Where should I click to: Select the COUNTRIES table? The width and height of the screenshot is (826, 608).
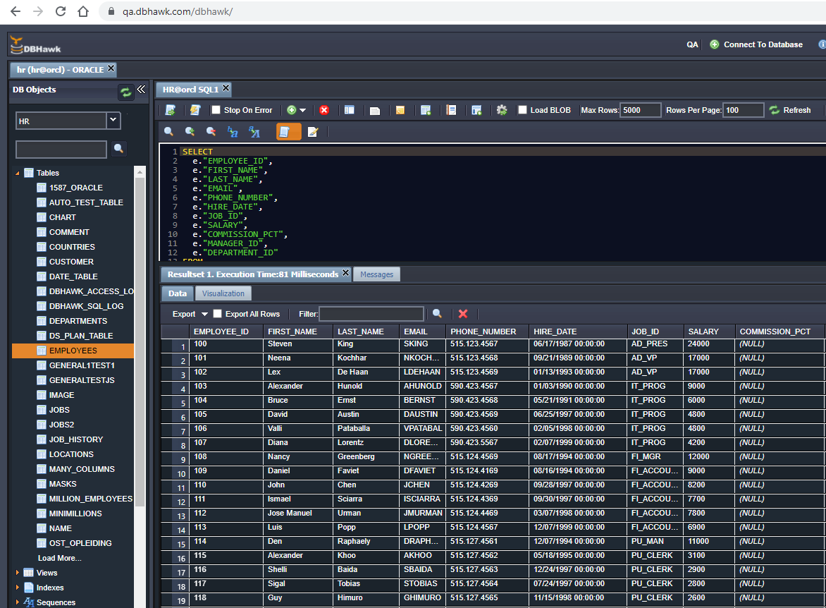pyautogui.click(x=72, y=247)
